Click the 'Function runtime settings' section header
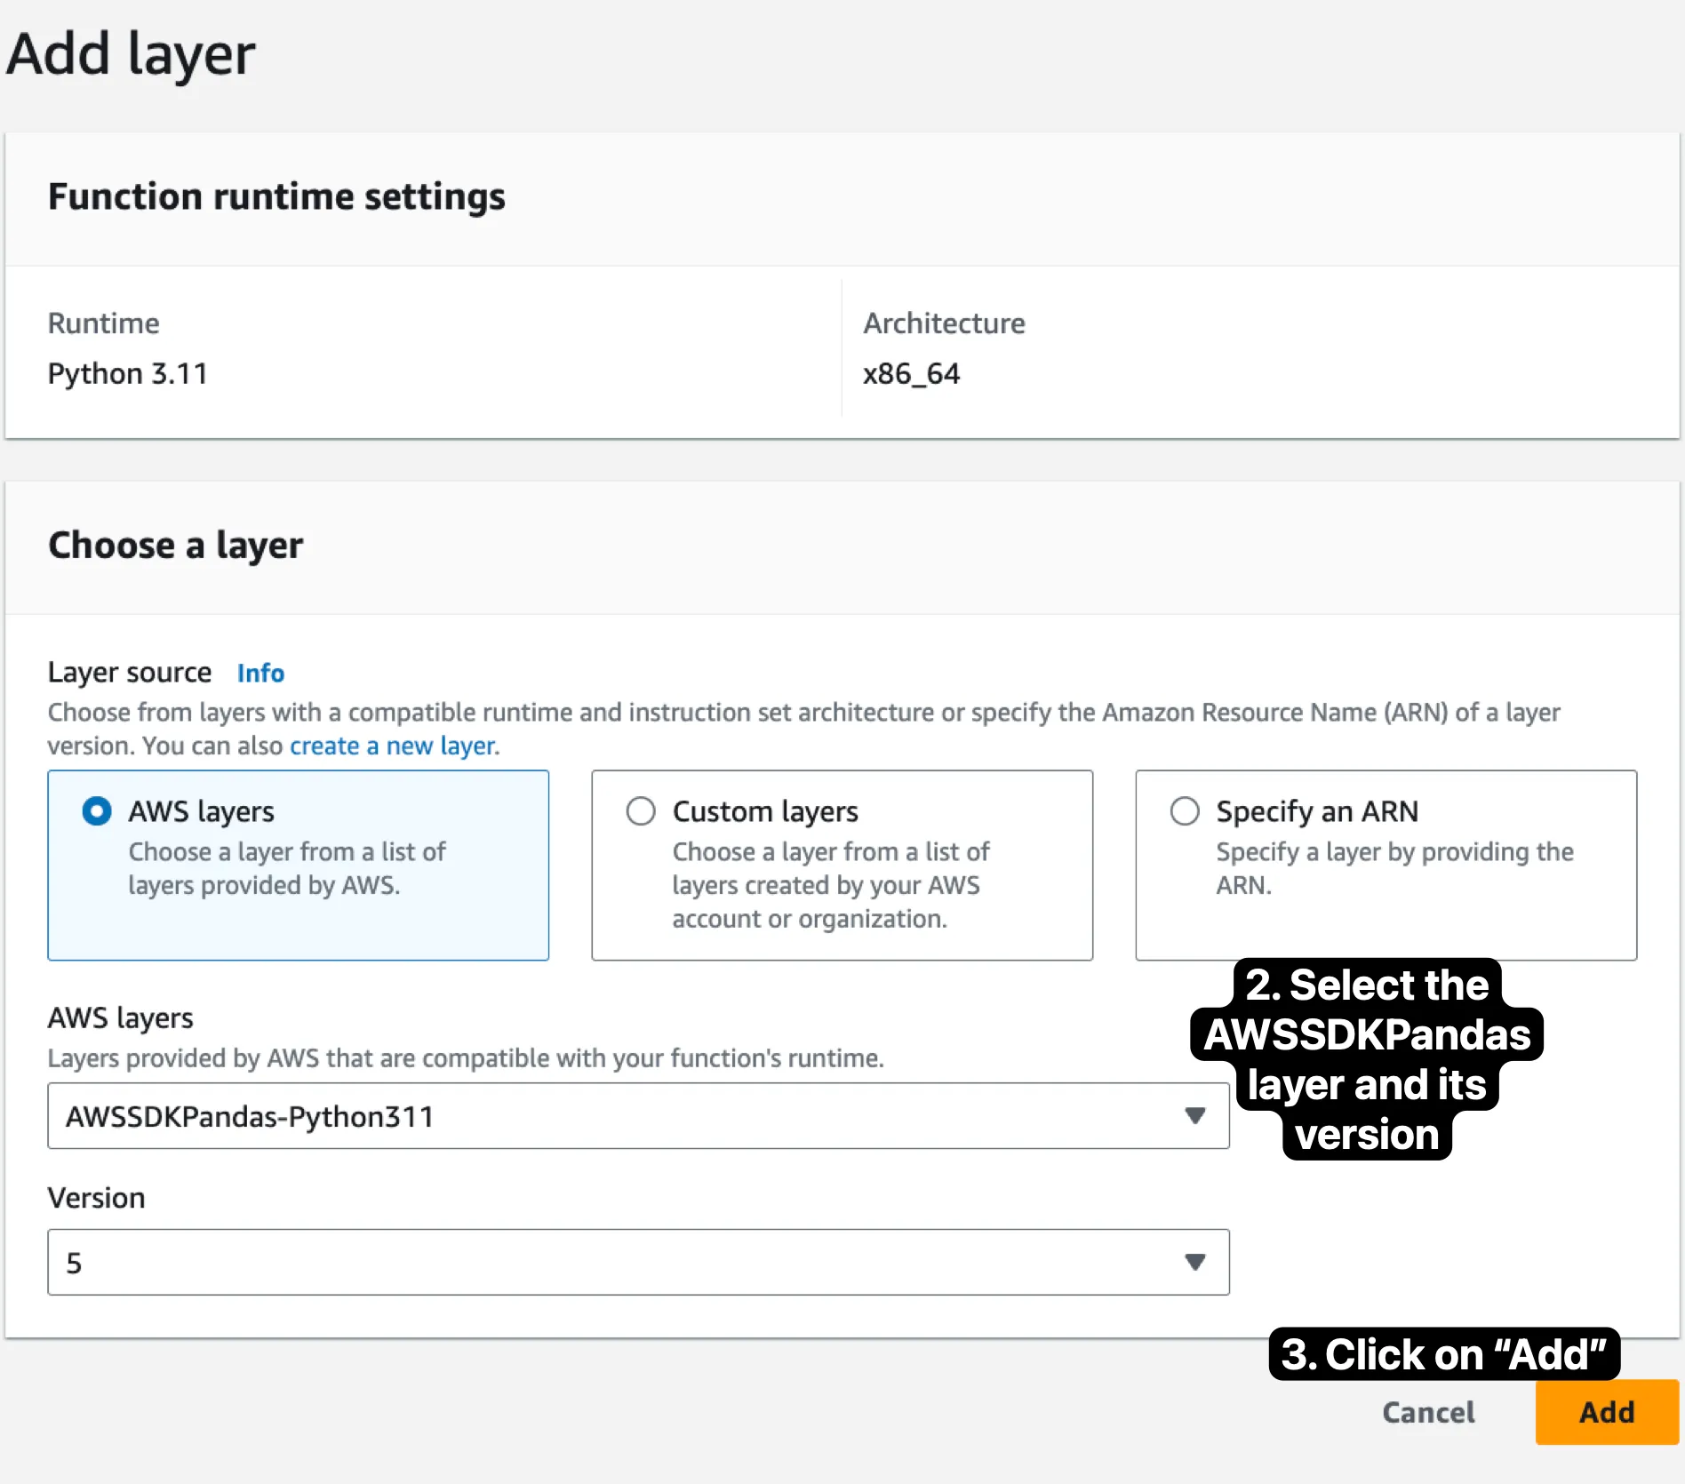1685x1484 pixels. pos(276,196)
